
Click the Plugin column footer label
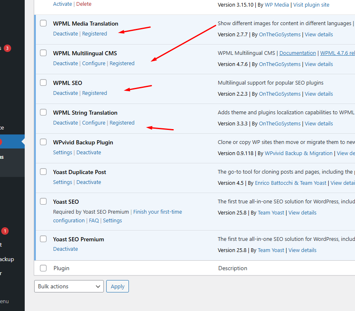(x=61, y=268)
